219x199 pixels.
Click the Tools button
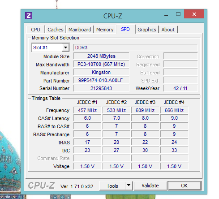112,186
